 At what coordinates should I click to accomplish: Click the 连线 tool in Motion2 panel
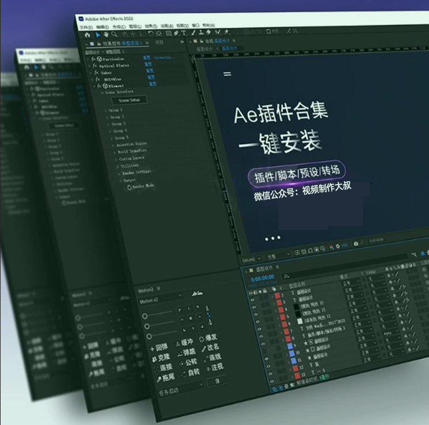pyautogui.click(x=213, y=357)
